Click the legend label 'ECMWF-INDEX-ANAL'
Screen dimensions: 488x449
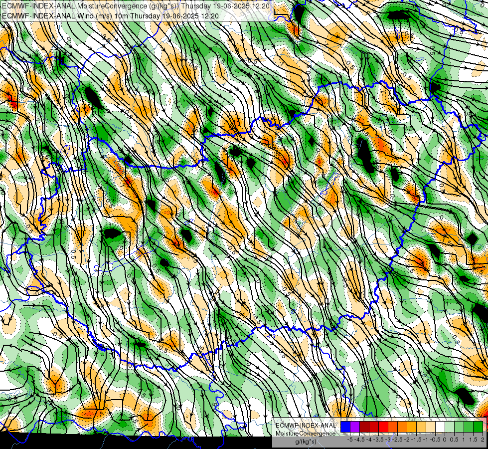(x=306, y=426)
